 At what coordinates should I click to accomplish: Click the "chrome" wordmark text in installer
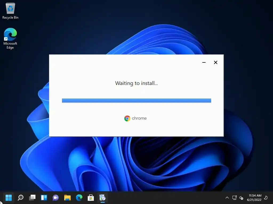(x=139, y=118)
